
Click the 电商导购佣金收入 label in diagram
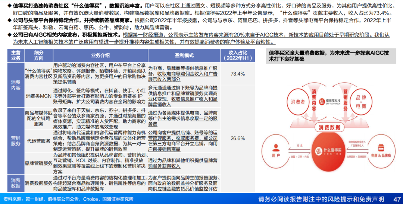357,142
